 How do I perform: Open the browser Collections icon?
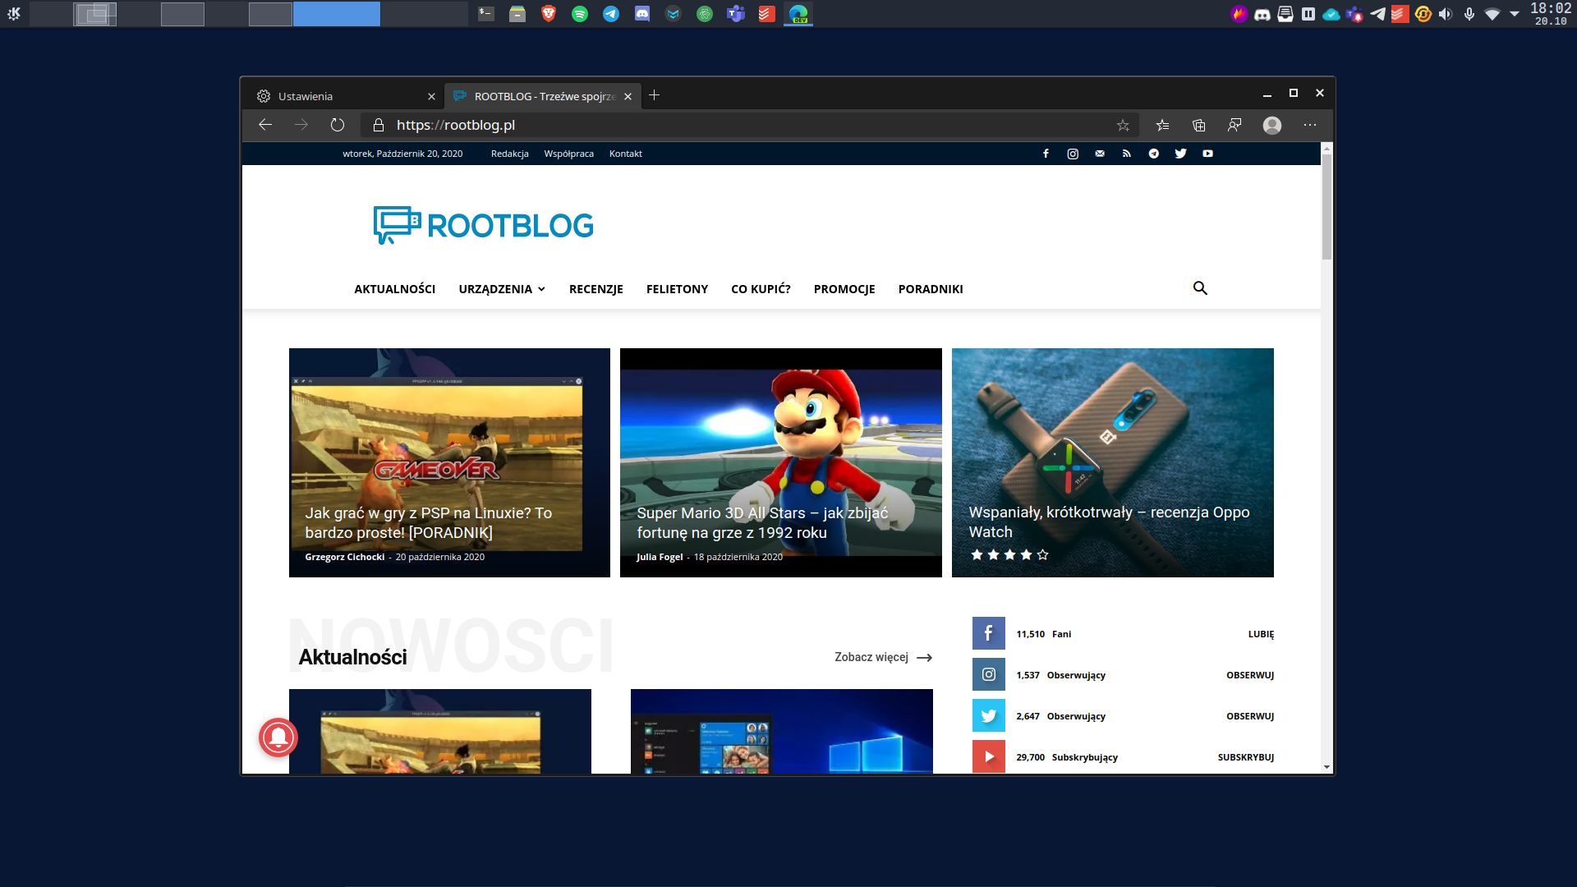coord(1198,125)
